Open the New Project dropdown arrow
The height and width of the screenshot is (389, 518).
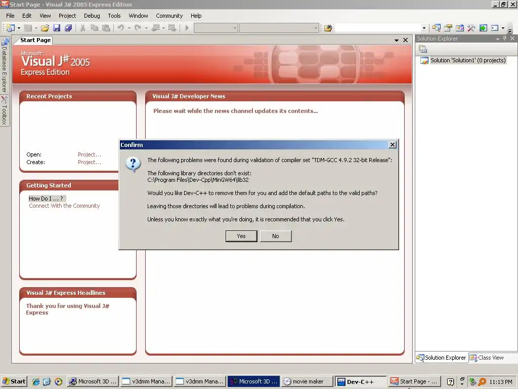(19, 28)
